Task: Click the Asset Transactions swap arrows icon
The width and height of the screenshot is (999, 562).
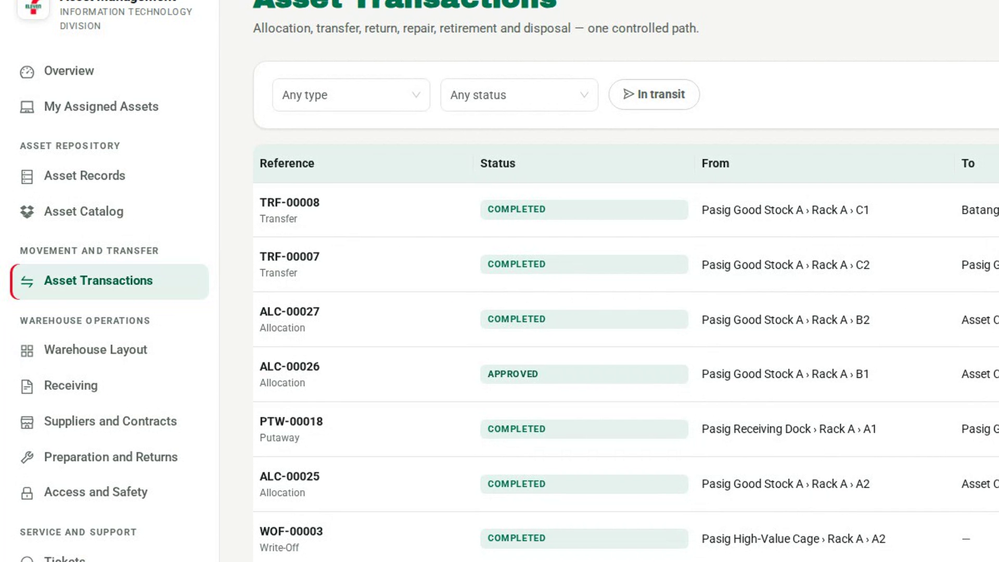Action: (27, 282)
